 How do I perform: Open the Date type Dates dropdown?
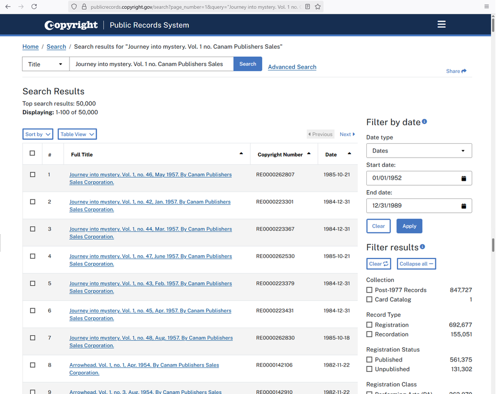click(x=419, y=151)
